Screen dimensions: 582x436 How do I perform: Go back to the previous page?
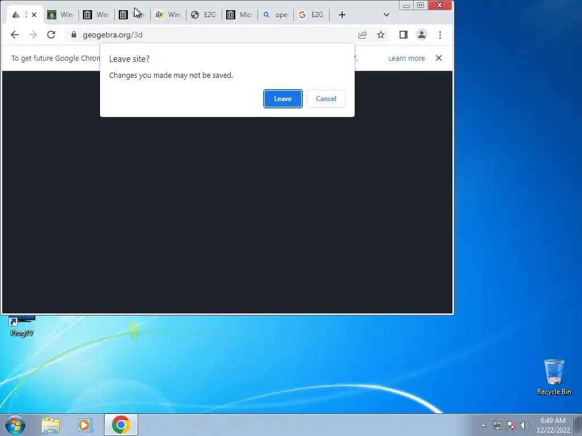tap(15, 35)
